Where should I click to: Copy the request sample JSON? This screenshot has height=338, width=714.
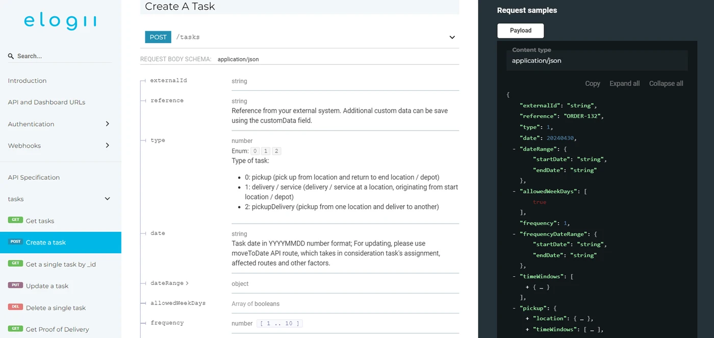click(593, 84)
